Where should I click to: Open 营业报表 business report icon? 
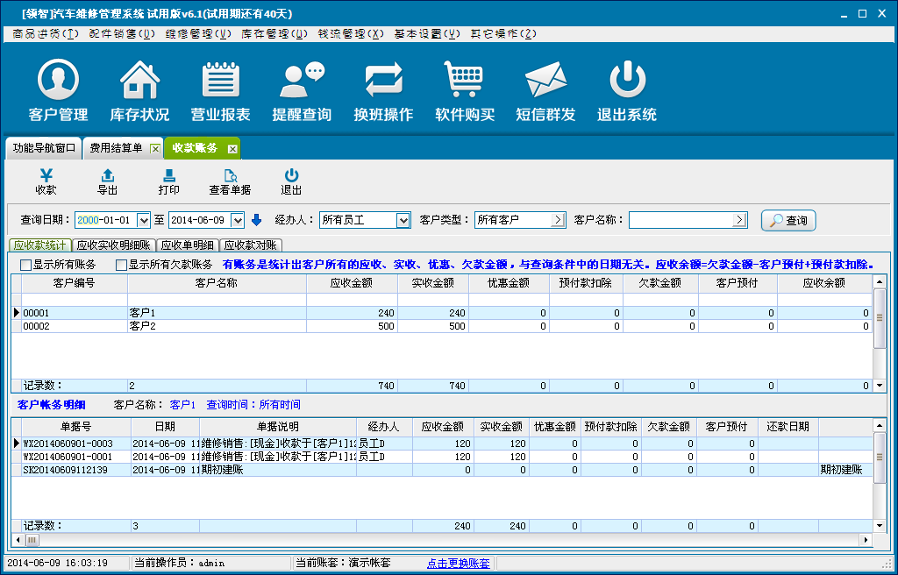point(220,82)
